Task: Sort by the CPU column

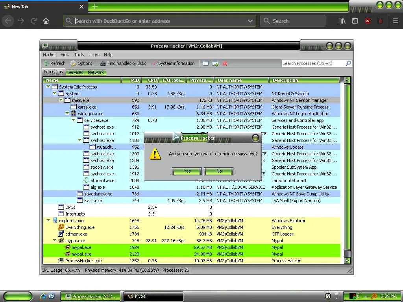Action: [x=150, y=80]
